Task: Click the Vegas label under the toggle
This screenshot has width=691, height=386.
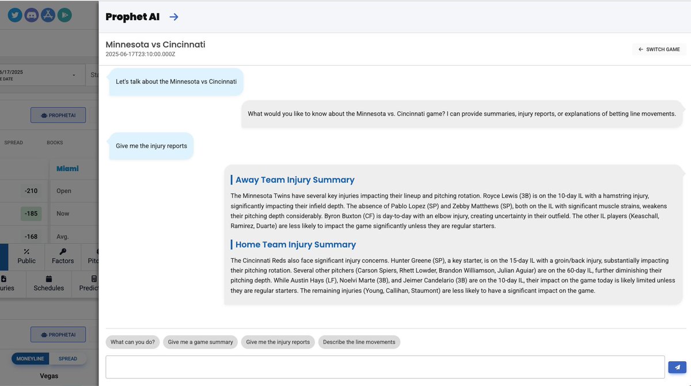Action: (49, 376)
